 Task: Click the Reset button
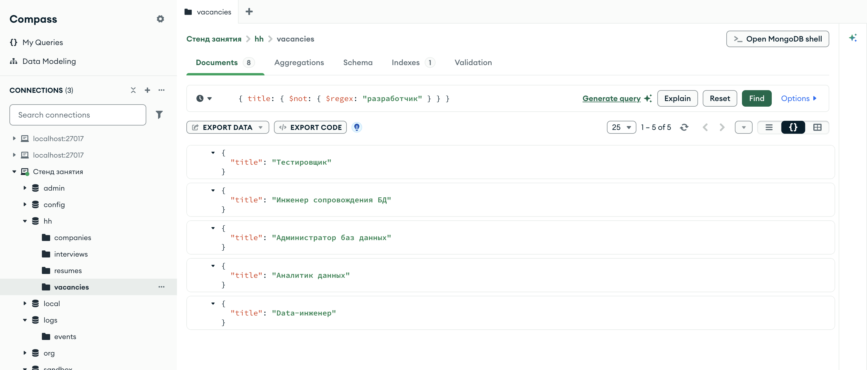point(720,99)
